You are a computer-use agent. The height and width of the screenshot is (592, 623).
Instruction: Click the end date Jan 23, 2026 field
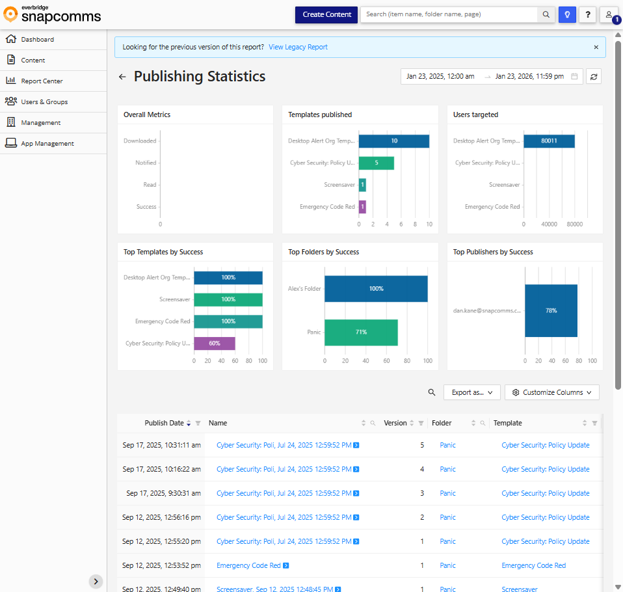coord(529,76)
